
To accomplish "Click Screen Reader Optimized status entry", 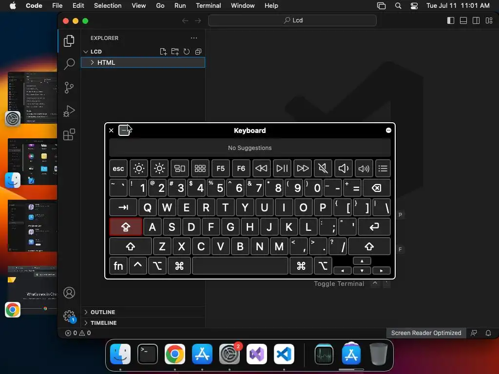I will tap(426, 333).
